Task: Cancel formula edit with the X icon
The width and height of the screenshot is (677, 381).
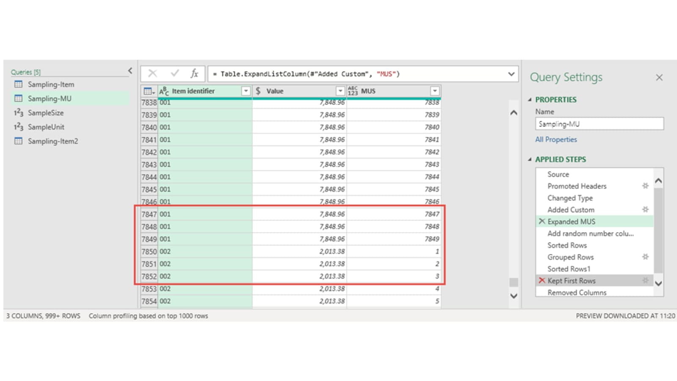Action: tap(153, 74)
